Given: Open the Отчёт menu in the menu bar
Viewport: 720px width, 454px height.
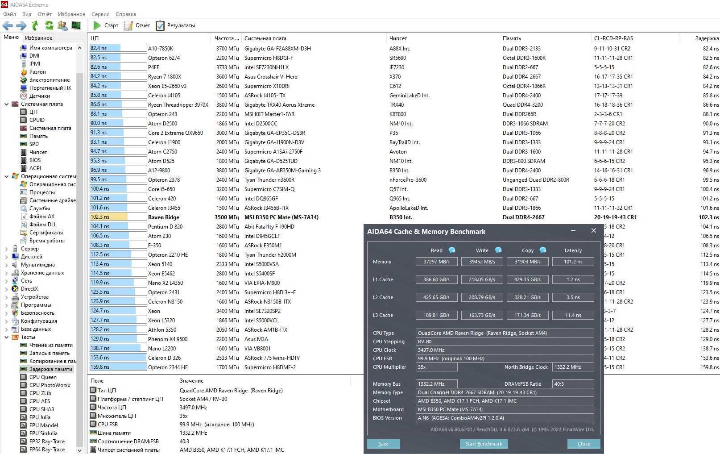Looking at the screenshot, I should coord(45,14).
